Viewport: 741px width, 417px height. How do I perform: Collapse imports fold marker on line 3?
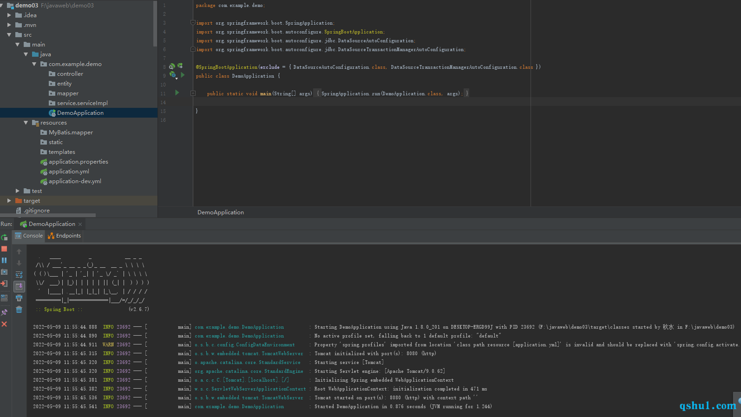point(193,22)
